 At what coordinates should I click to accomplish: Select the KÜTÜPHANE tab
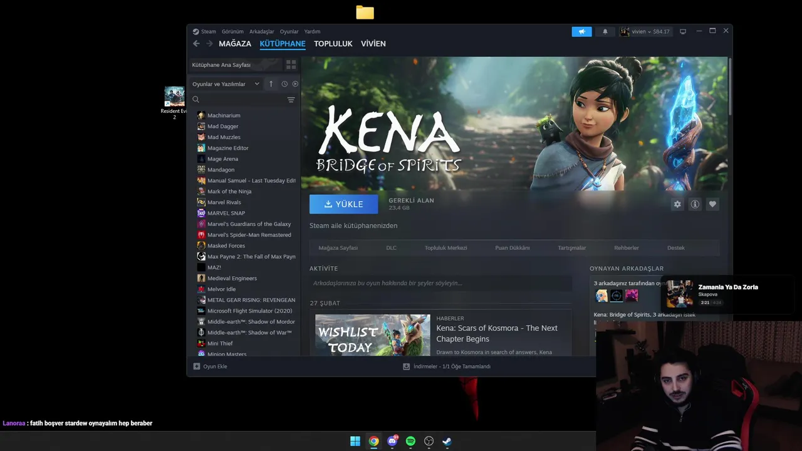click(283, 44)
